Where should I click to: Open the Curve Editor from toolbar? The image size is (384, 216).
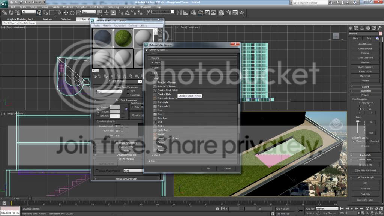pyautogui.click(x=207, y=13)
